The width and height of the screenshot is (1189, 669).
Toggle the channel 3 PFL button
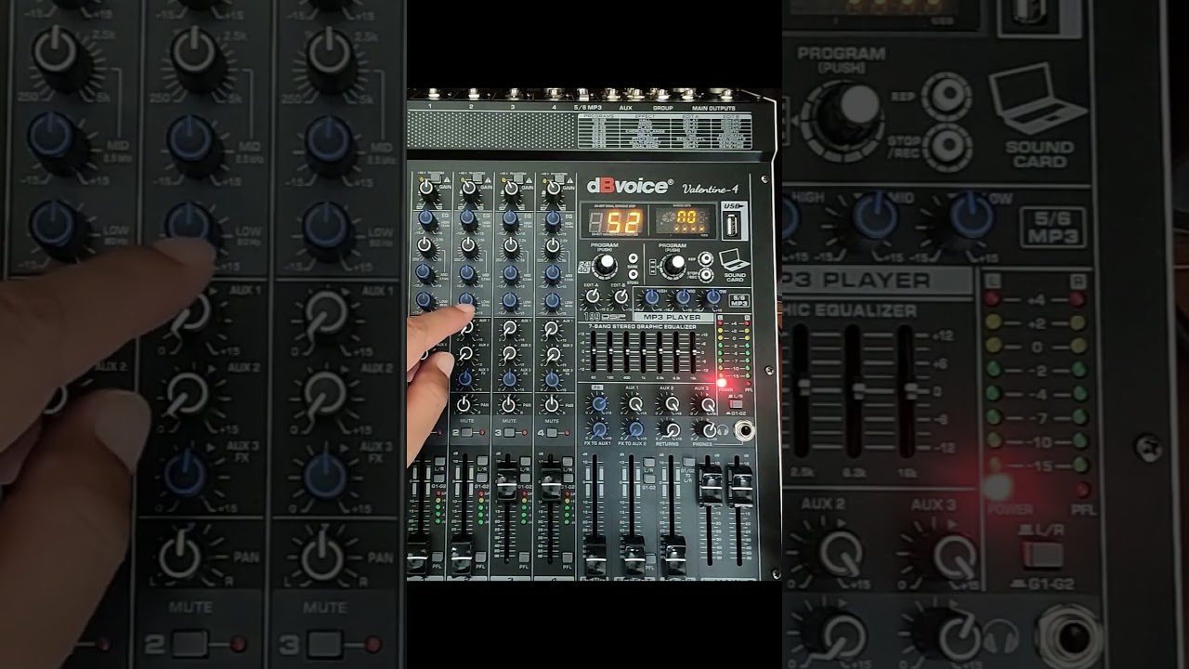point(525,557)
